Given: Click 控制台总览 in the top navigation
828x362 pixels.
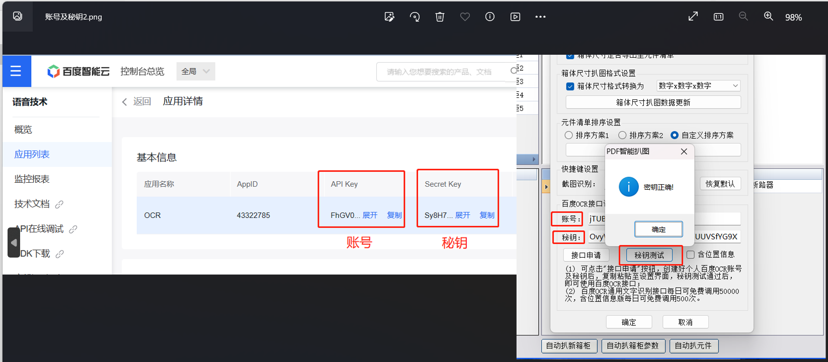Looking at the screenshot, I should (142, 71).
